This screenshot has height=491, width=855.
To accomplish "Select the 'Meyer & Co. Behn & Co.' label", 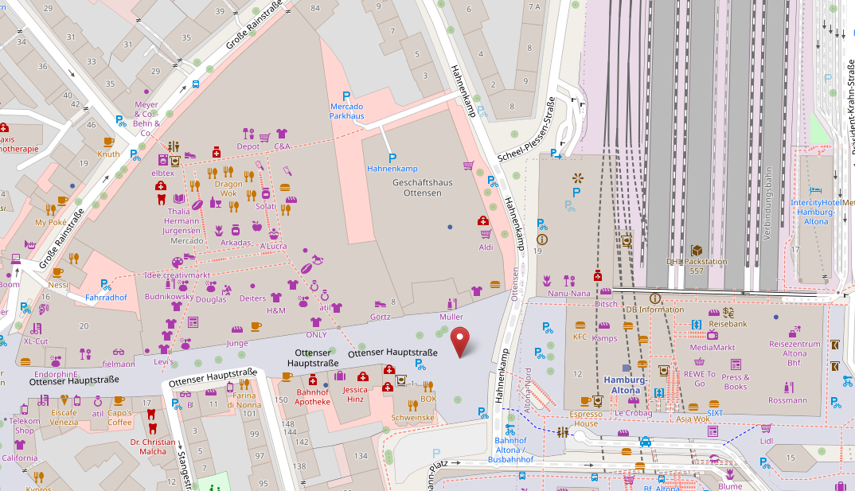I will [146, 119].
